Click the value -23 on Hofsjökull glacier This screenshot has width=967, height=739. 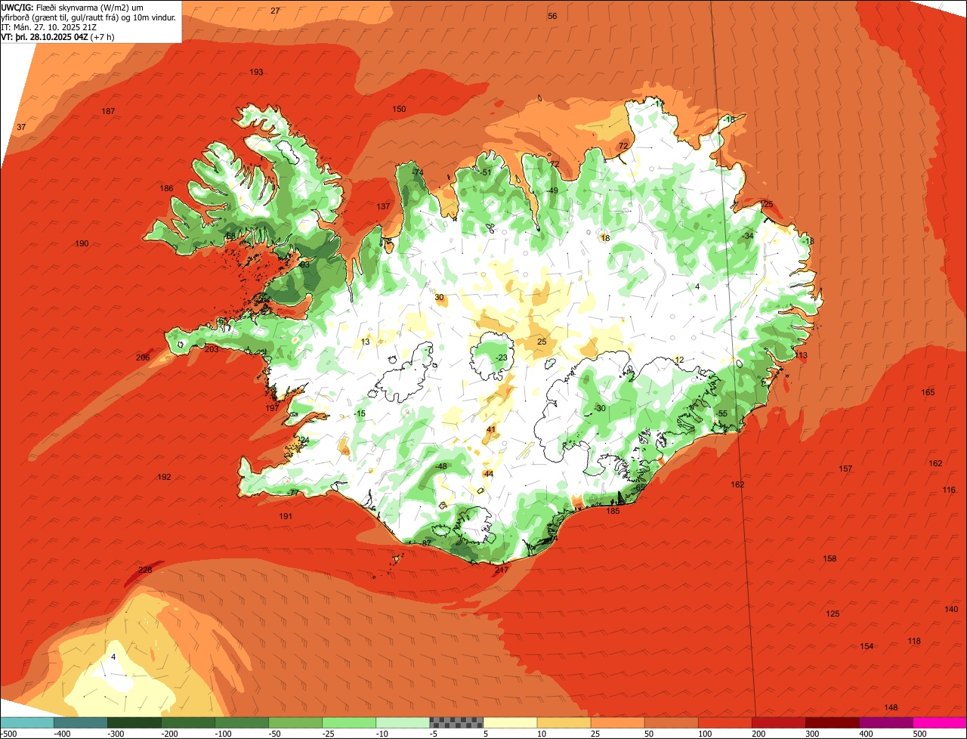coord(502,357)
